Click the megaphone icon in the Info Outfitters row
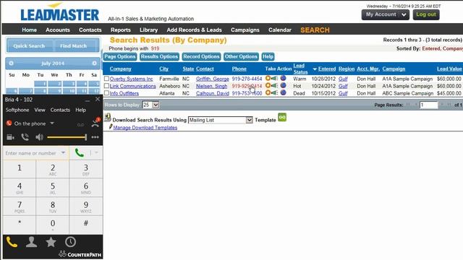 (x=275, y=92)
